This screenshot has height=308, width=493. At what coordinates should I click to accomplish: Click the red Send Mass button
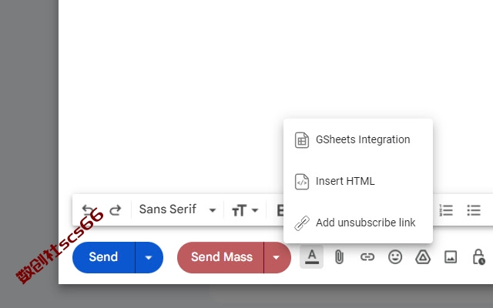coord(220,257)
